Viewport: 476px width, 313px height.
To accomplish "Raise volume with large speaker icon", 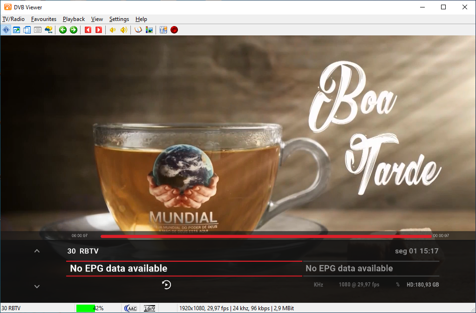I will [123, 30].
